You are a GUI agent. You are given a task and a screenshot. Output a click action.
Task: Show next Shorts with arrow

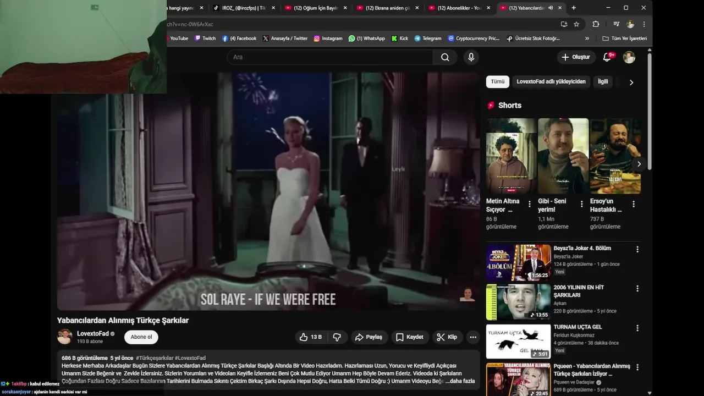639,164
